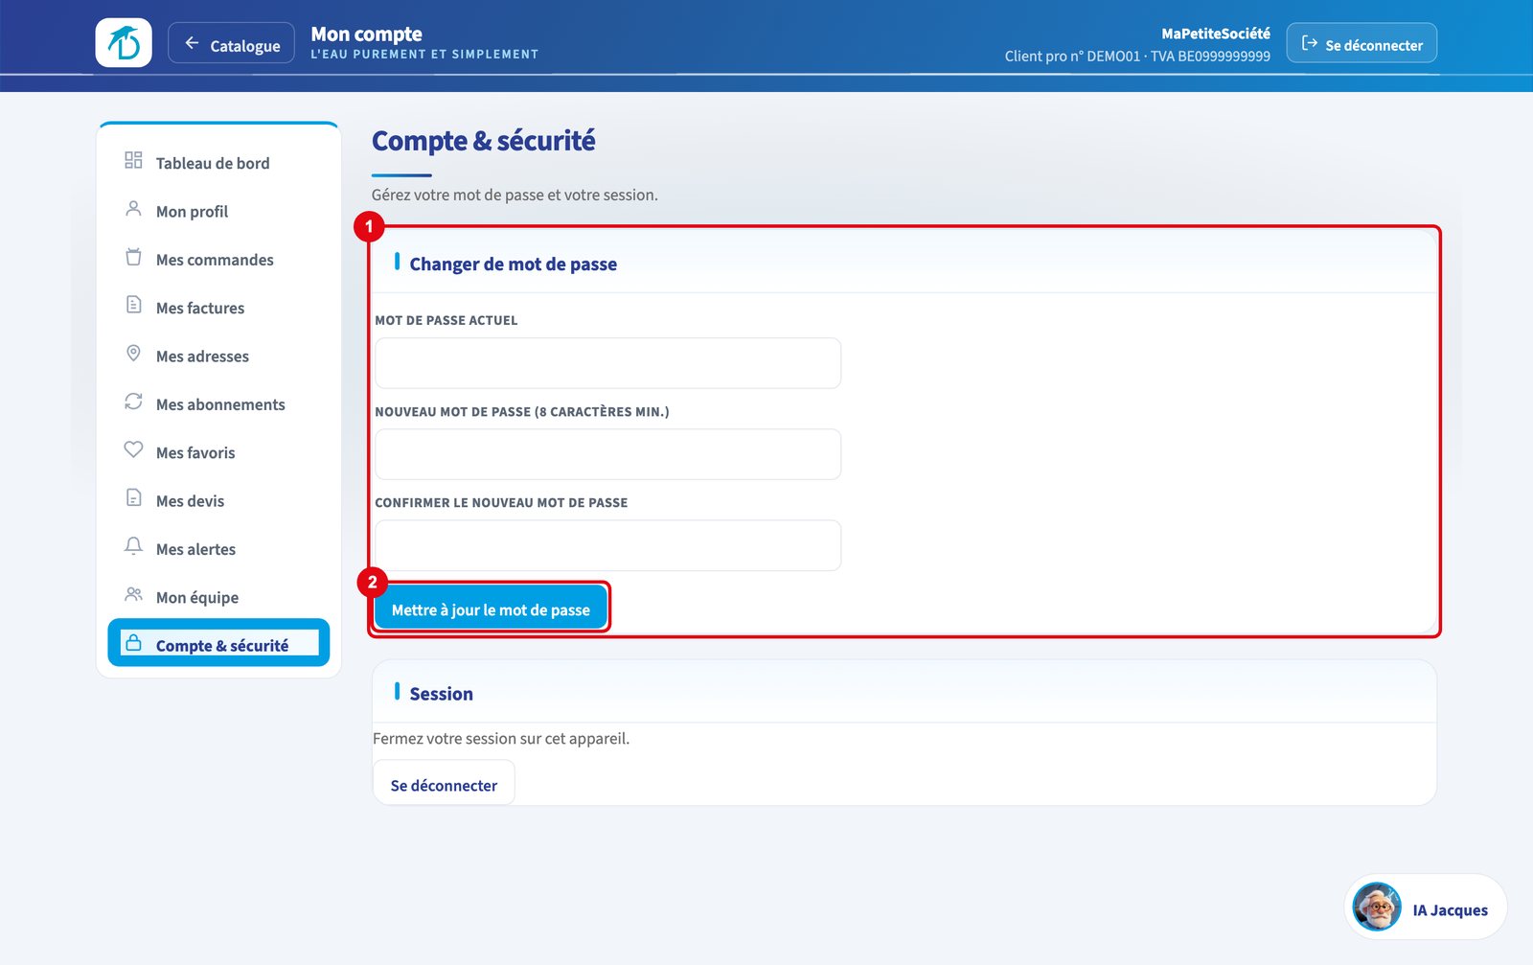The height and width of the screenshot is (965, 1533).
Task: Click the Mon équipe people icon
Action: coord(133,594)
